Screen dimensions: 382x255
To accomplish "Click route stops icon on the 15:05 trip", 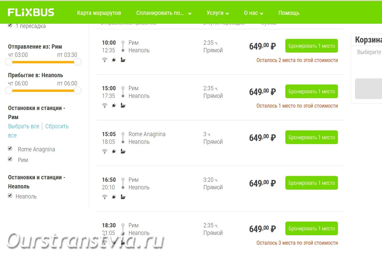I will (x=123, y=138).
